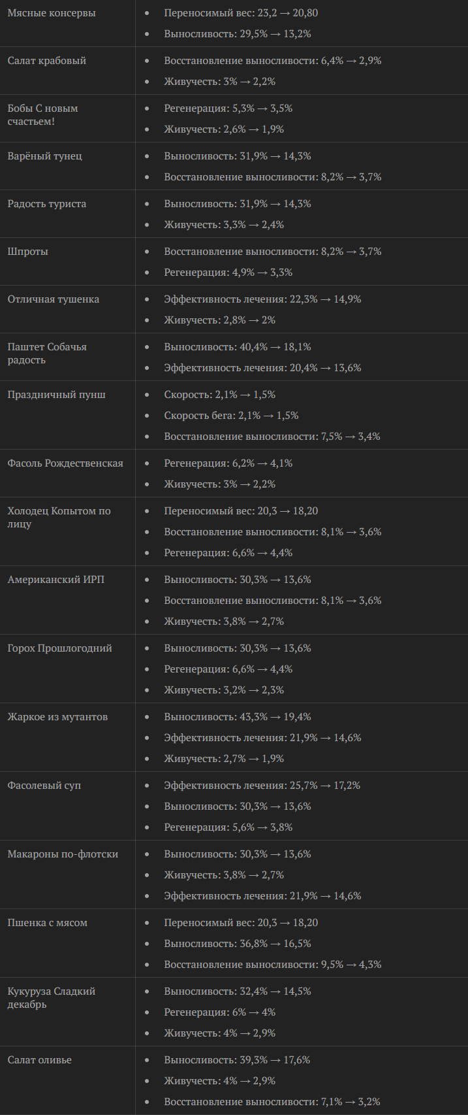
Task: Select Жаркое из мутантов item name
Action: pos(58,717)
